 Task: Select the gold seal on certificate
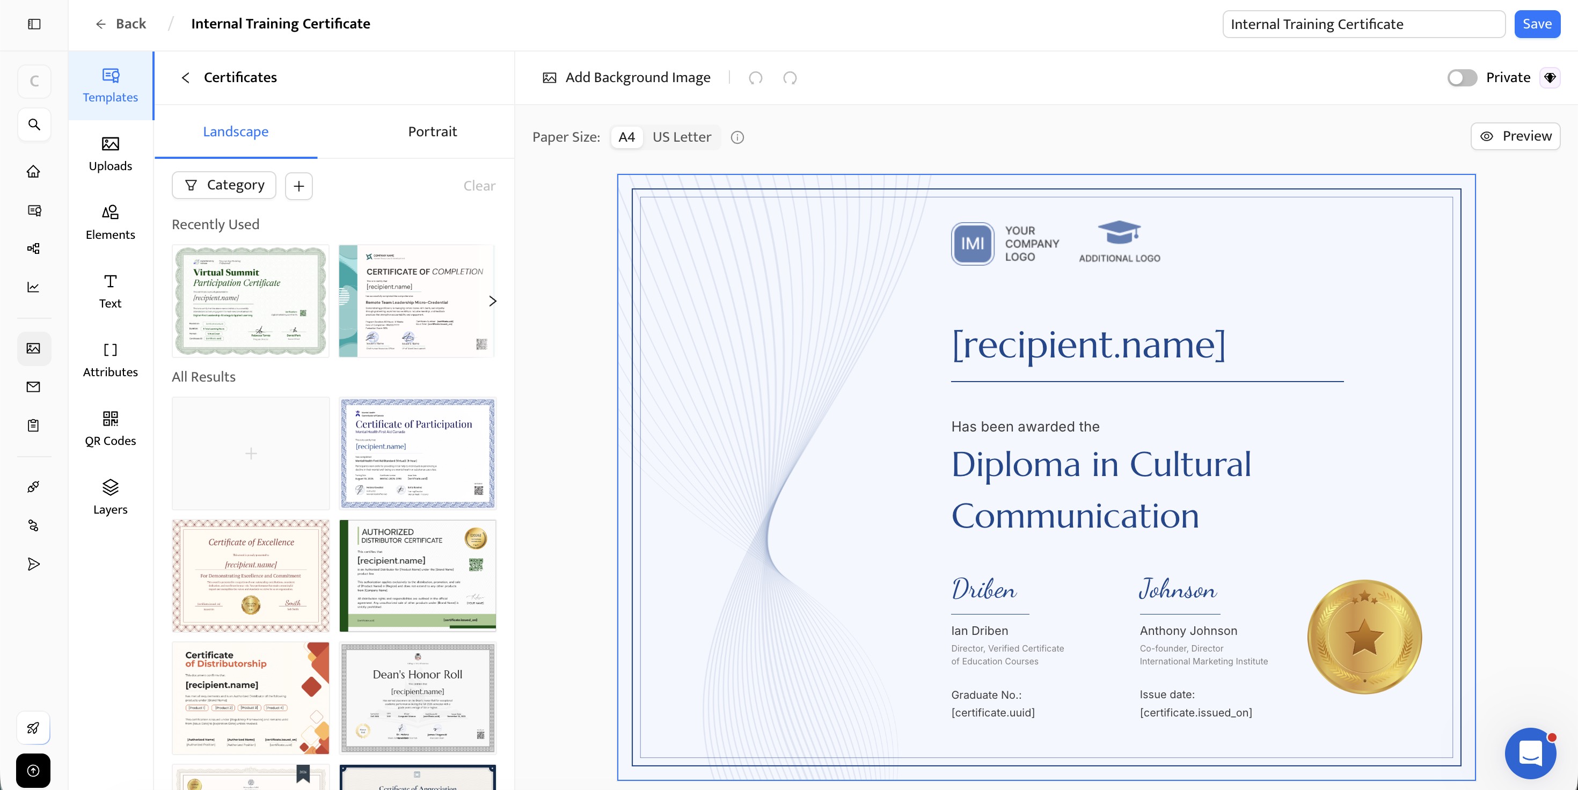[x=1364, y=637]
